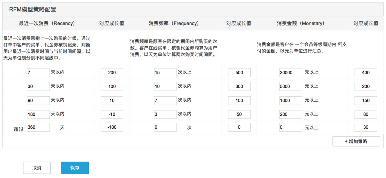386x178 pixels.
Task: Focus the Frequency count field containing 15
Action: [165, 73]
